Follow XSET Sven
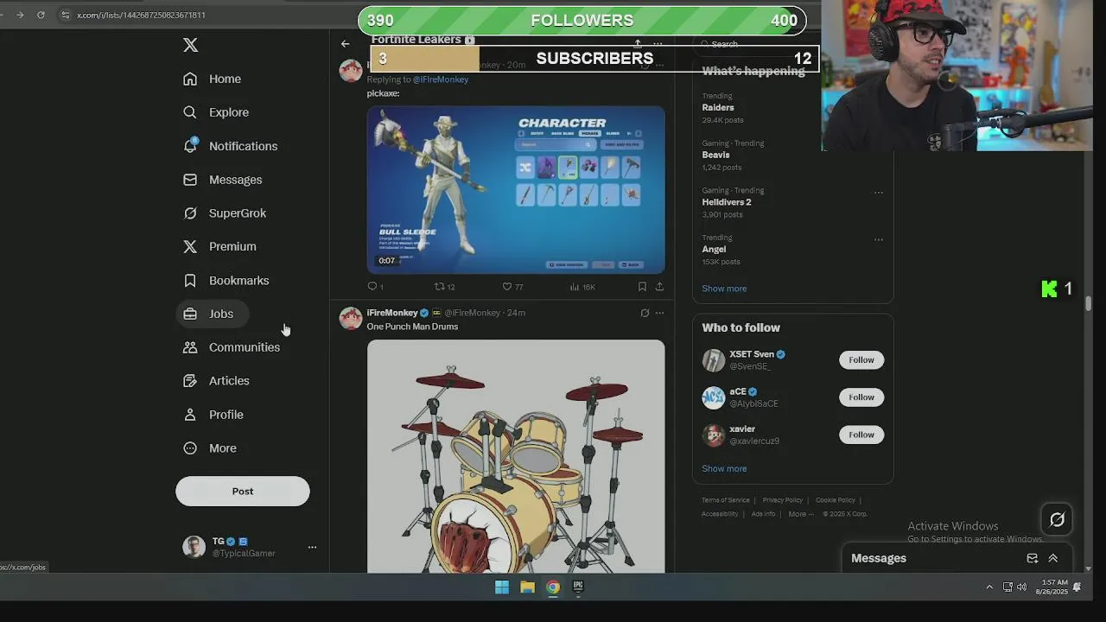Image resolution: width=1106 pixels, height=622 pixels. [x=861, y=360]
